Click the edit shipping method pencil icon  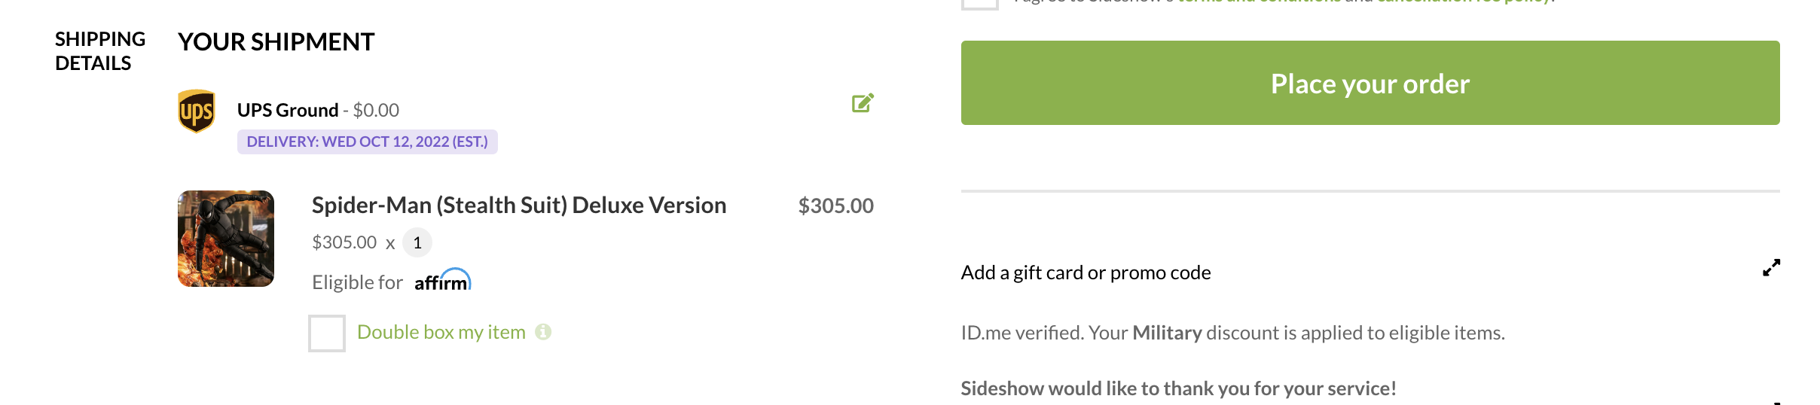(863, 103)
